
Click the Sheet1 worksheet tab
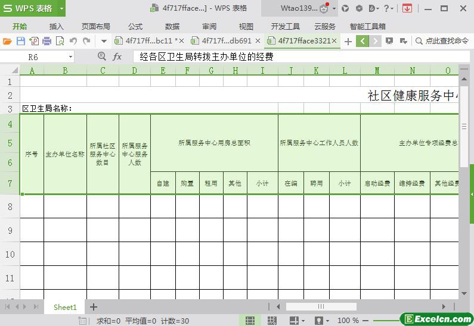tap(65, 307)
